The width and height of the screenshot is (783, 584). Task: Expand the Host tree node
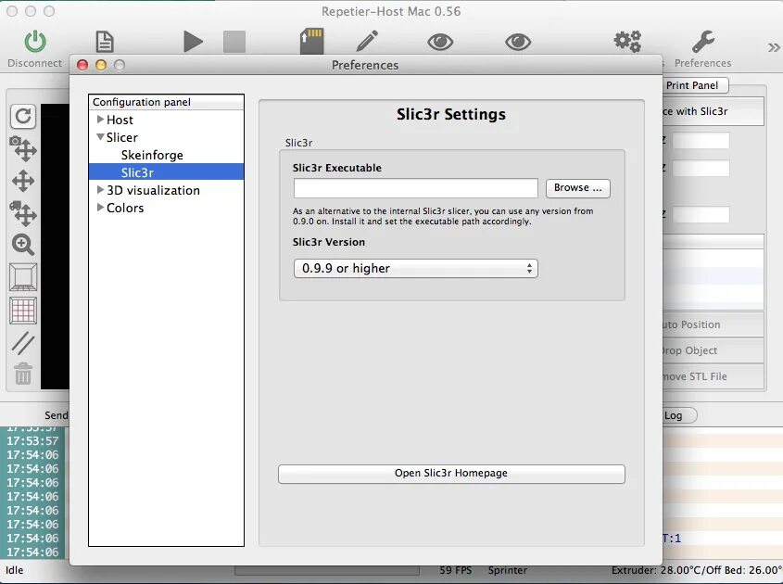(100, 120)
